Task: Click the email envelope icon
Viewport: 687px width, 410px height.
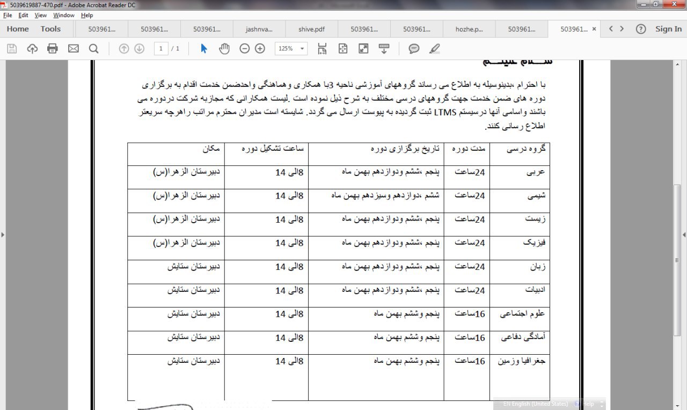Action: click(x=73, y=49)
